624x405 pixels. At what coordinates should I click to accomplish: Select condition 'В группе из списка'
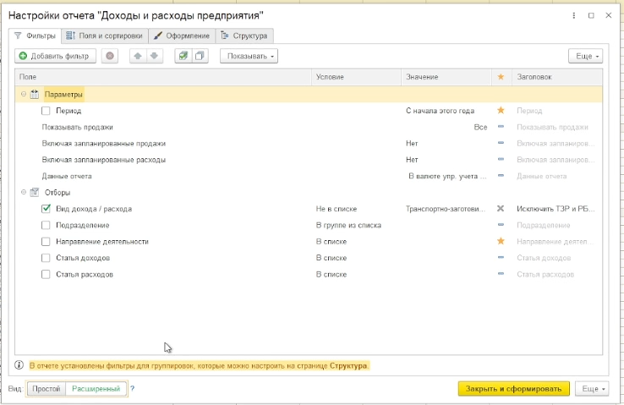click(x=348, y=225)
